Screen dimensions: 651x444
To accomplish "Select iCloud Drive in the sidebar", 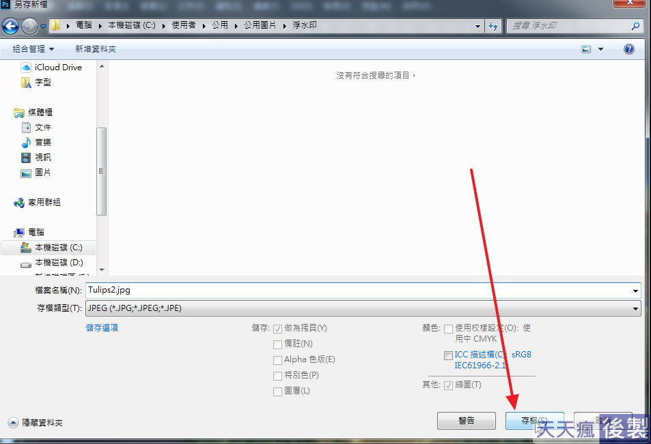I will (x=51, y=67).
